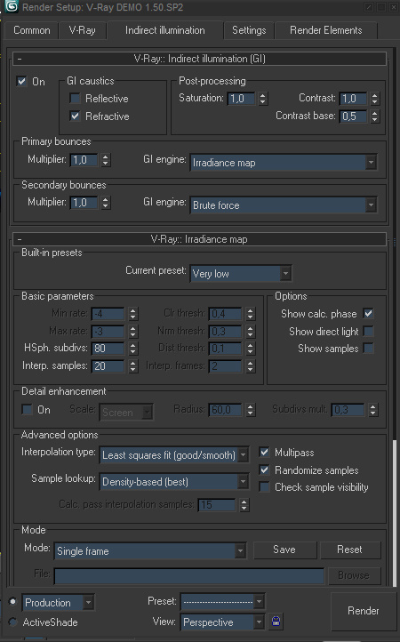Click the Saturation value field
The width and height of the screenshot is (400, 642).
click(241, 99)
